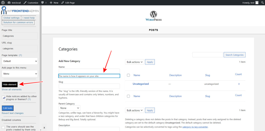Open the Uncategorized category
This screenshot has width=265, height=131.
tap(141, 84)
